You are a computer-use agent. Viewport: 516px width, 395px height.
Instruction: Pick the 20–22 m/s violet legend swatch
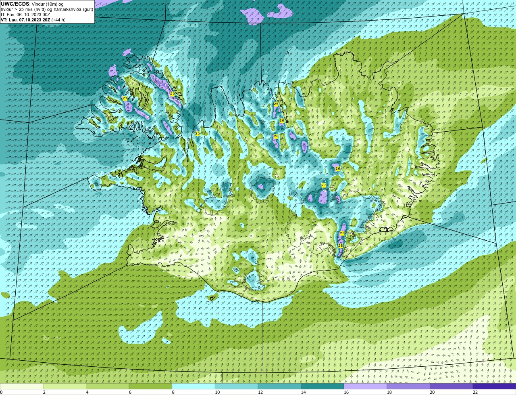click(x=451, y=386)
